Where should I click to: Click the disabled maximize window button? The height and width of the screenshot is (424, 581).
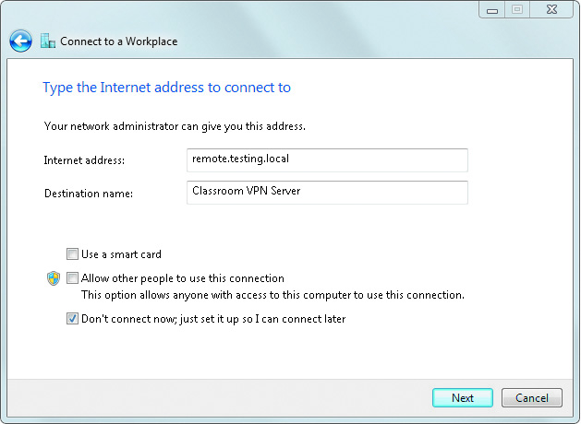click(x=517, y=9)
